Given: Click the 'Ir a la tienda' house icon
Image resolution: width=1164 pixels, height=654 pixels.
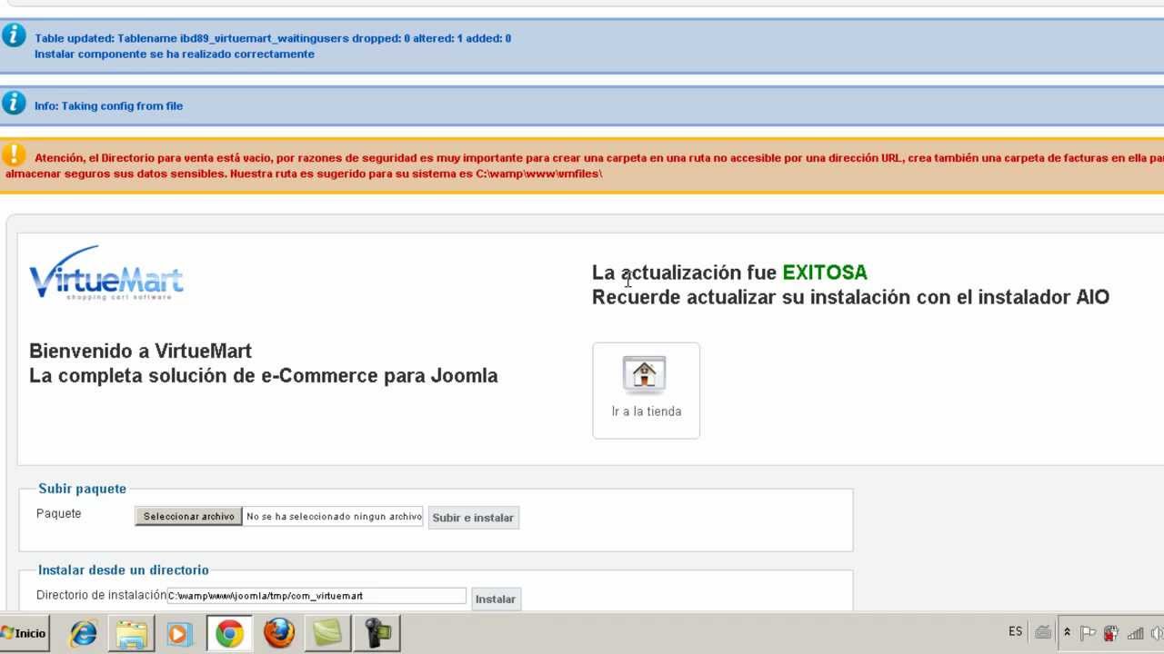Looking at the screenshot, I should [x=645, y=374].
